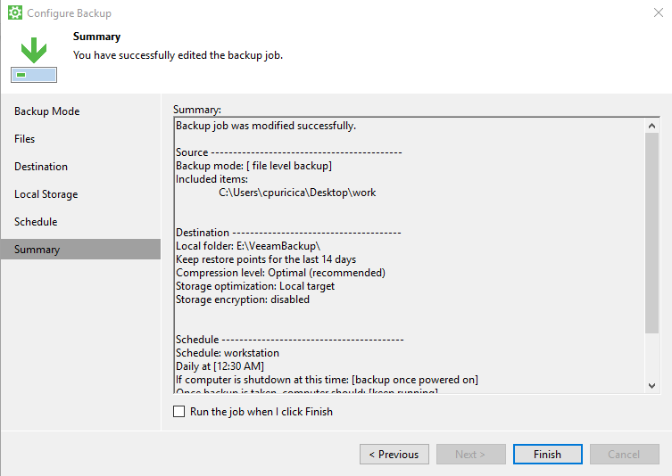Click the 'Included items:' line
Image resolution: width=672 pixels, height=476 pixels.
click(x=212, y=179)
